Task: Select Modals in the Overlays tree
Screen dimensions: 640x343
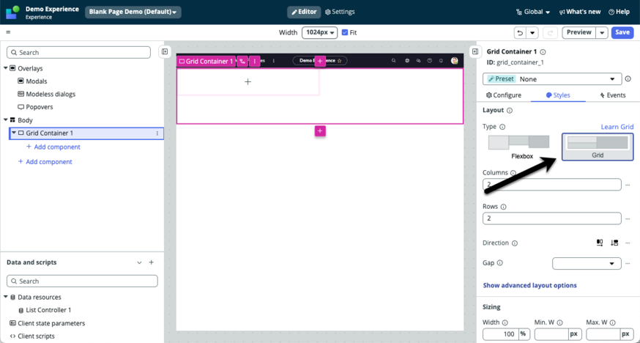Action: pyautogui.click(x=32, y=81)
